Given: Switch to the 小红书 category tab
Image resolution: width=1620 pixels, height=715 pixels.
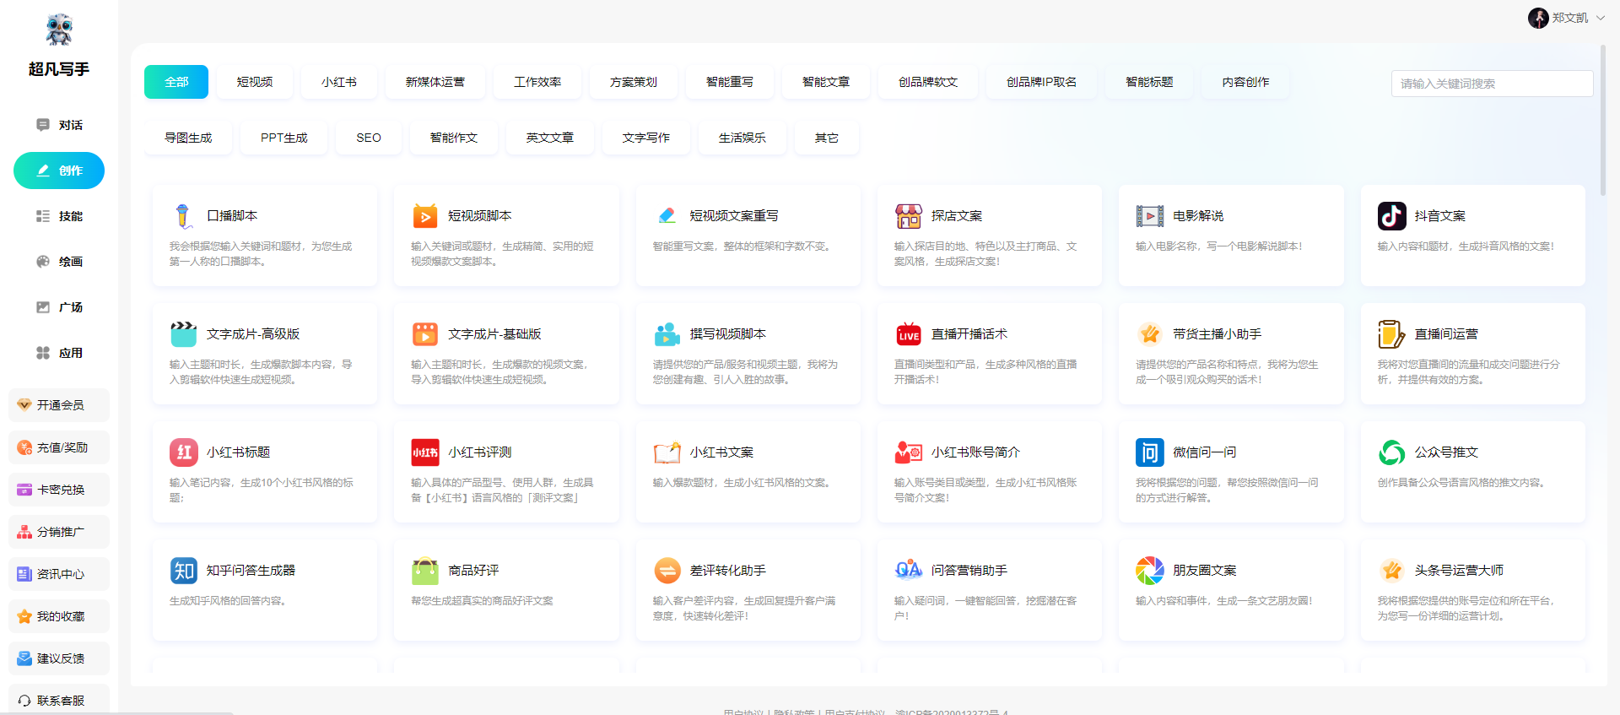Looking at the screenshot, I should (339, 82).
